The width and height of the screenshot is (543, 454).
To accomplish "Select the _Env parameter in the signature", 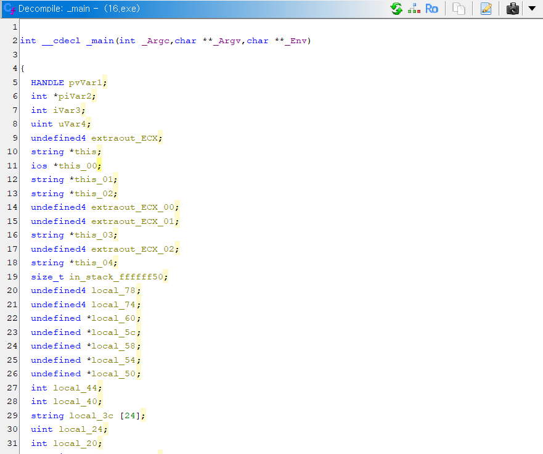I will click(x=296, y=41).
